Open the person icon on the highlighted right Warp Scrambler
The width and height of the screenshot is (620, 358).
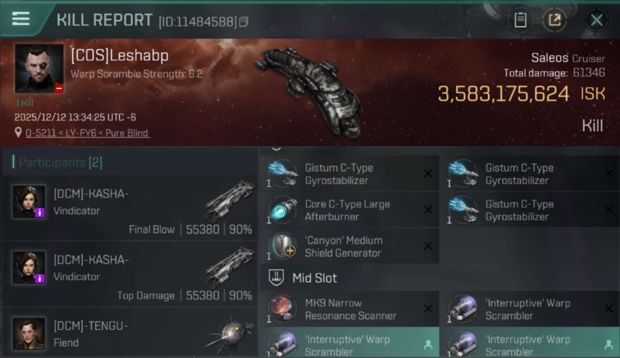[x=608, y=345]
